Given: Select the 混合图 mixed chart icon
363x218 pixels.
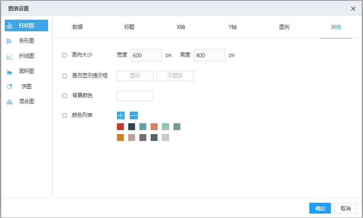Looking at the screenshot, I should click(x=10, y=102).
